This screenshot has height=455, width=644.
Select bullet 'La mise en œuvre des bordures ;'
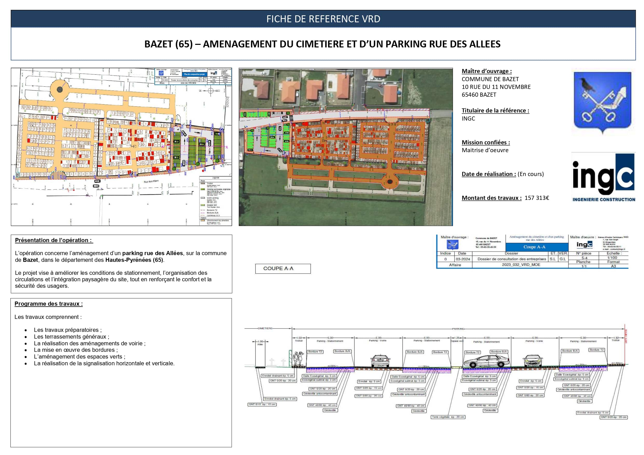click(76, 350)
